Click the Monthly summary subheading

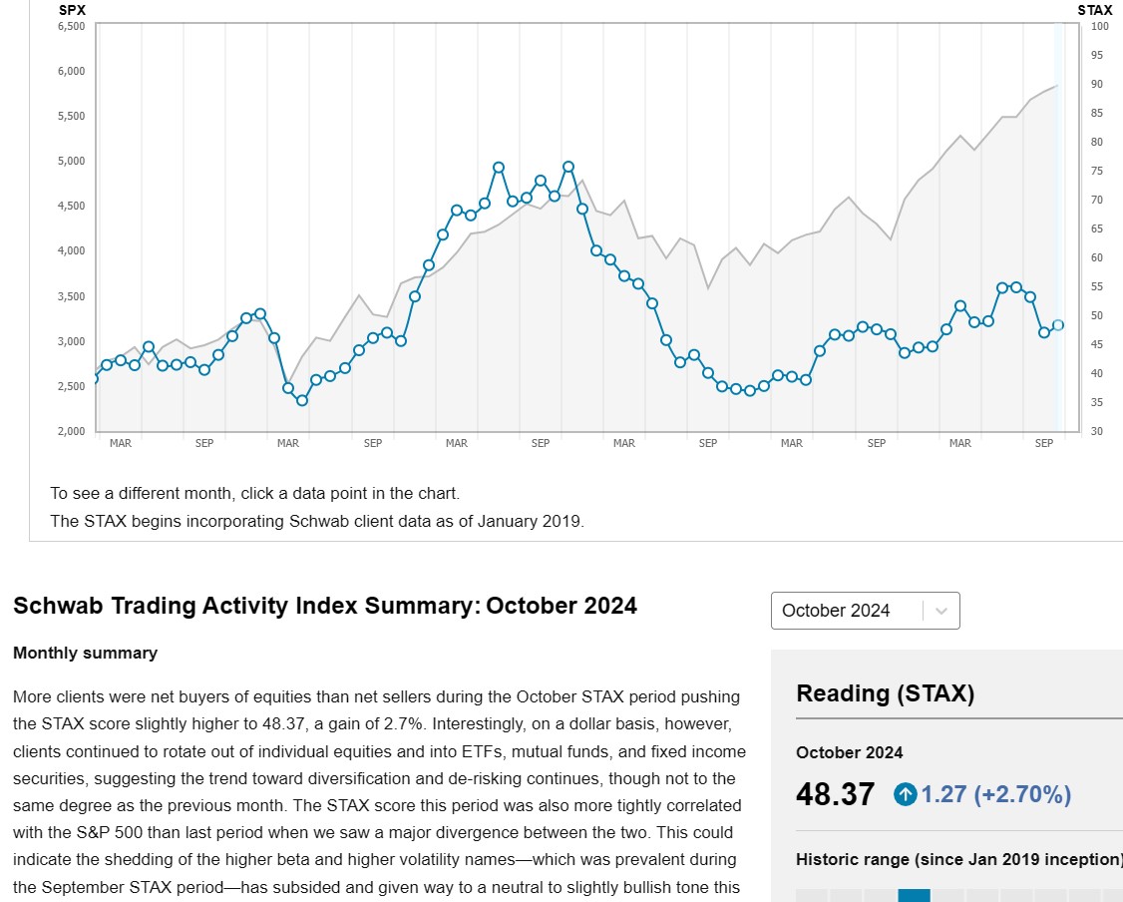pyautogui.click(x=85, y=653)
